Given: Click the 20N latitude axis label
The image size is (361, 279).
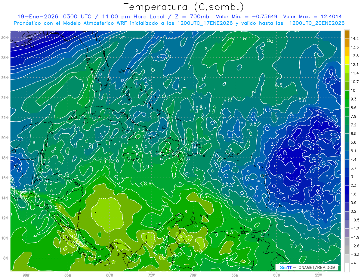Looking at the screenshot, I should pyautogui.click(x=5, y=138).
